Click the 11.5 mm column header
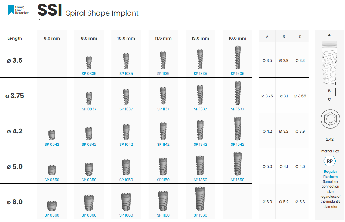Screen dimensions: 345x222 click(x=163, y=38)
